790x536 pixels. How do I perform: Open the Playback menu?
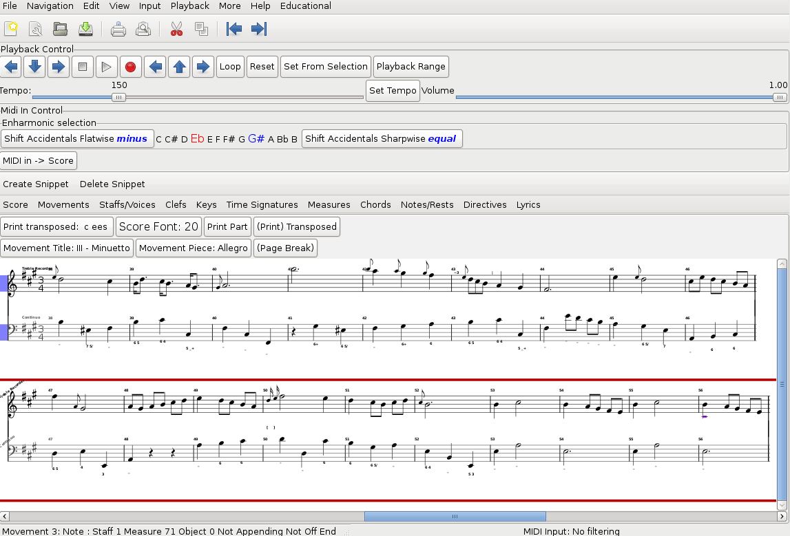[x=189, y=6]
